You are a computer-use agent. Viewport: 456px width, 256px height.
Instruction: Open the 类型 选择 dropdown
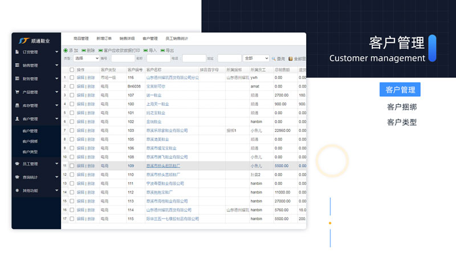pyautogui.click(x=86, y=58)
